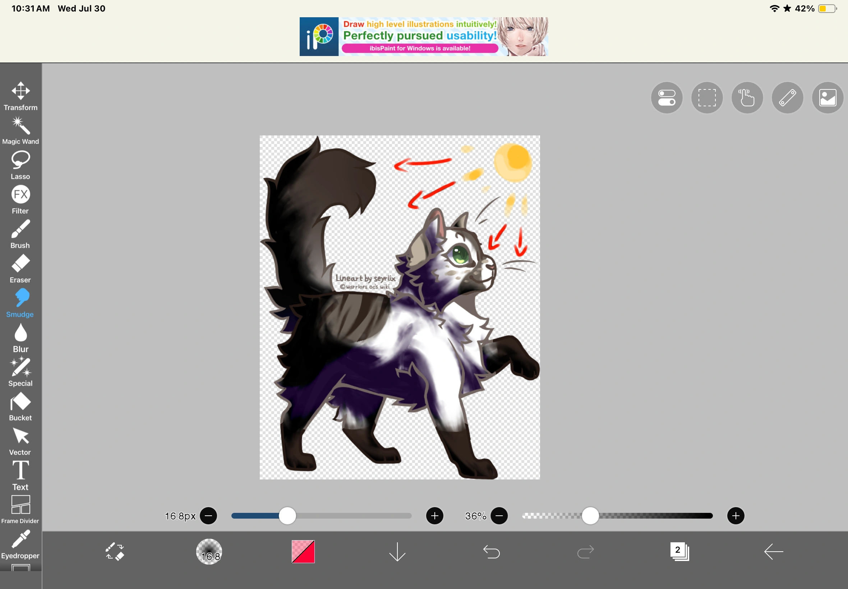This screenshot has height=589, width=848.
Task: Choose the Lasso tool
Action: pyautogui.click(x=21, y=165)
